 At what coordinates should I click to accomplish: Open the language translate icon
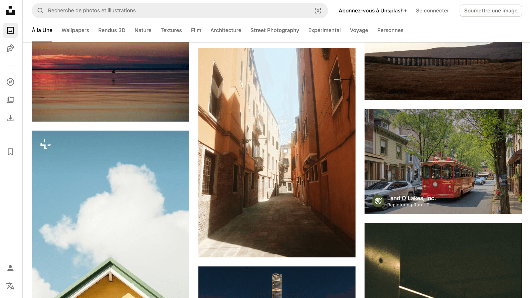point(10,286)
